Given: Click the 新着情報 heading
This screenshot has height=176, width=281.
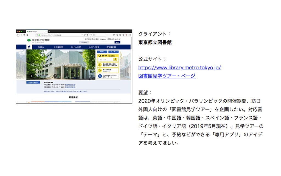Looking at the screenshot, I should click(x=73, y=97).
